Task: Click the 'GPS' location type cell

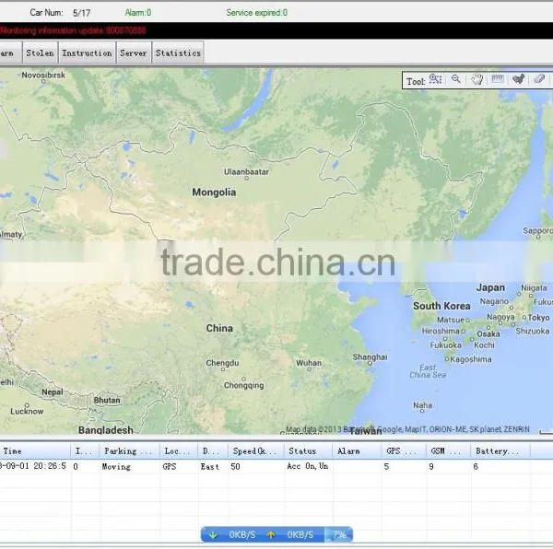Action: tap(170, 466)
